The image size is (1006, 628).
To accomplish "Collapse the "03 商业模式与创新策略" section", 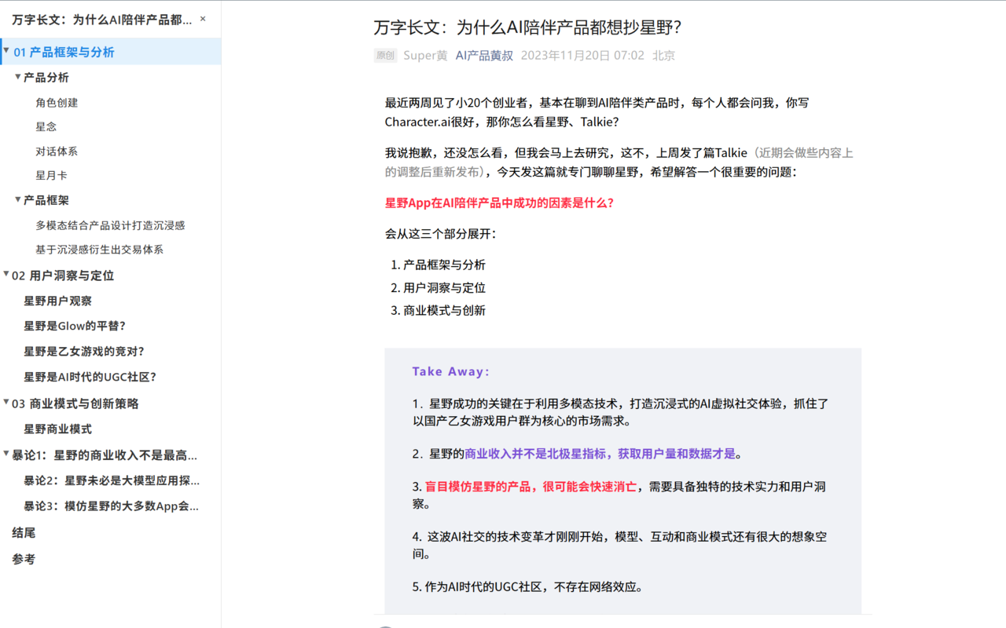I will [x=8, y=401].
